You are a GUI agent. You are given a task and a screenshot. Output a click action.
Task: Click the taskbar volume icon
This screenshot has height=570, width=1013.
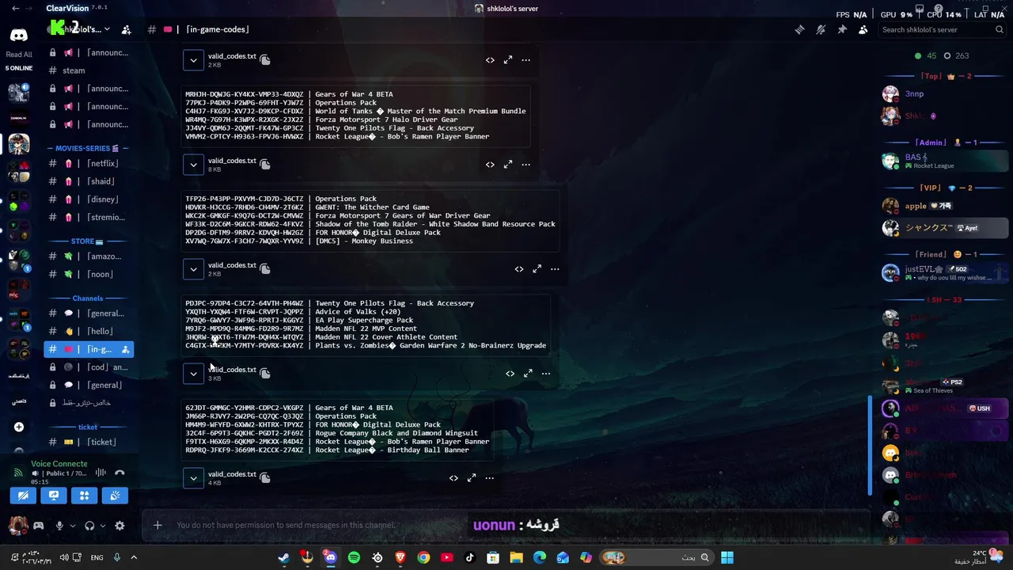pos(64,557)
